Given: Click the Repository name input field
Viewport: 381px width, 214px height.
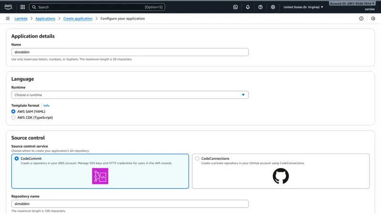Looking at the screenshot, I should pos(130,204).
